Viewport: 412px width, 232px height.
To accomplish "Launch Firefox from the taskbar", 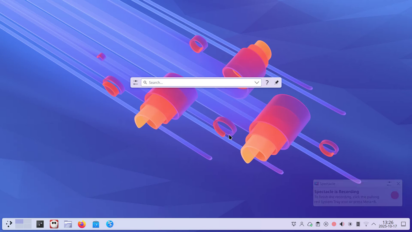I will pos(82,224).
